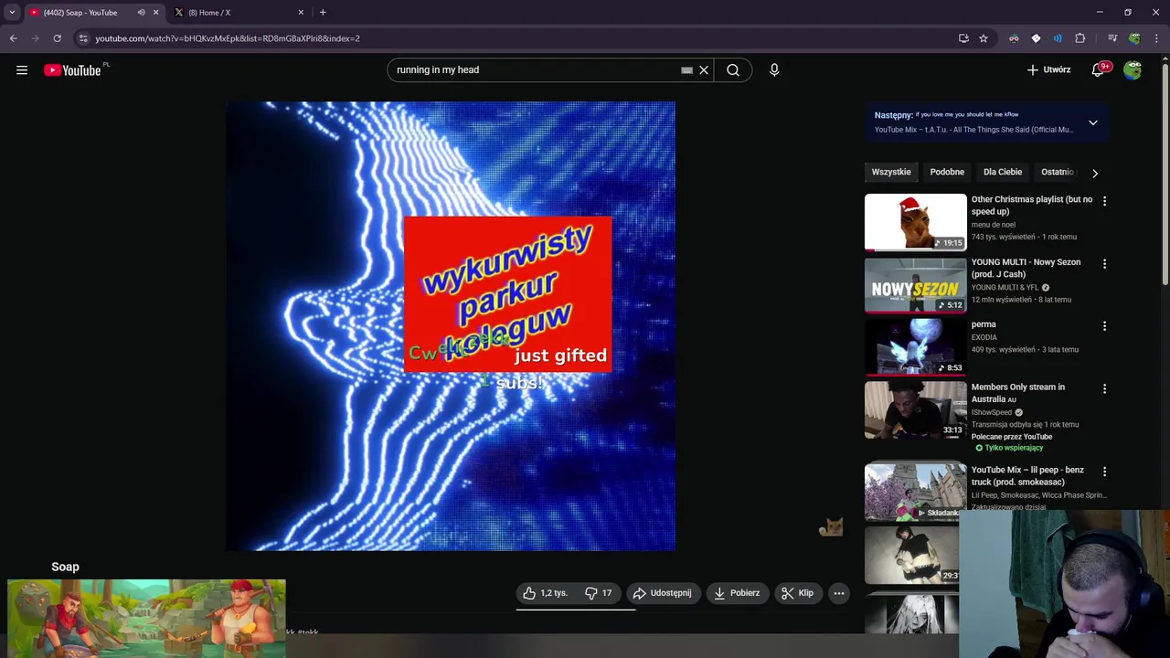Open the tab search dropdown in browser

click(12, 12)
